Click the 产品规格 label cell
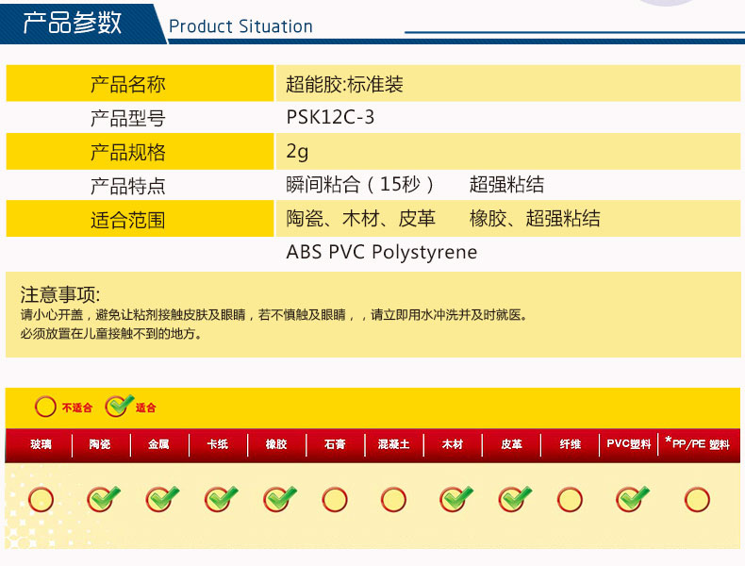 (x=140, y=152)
